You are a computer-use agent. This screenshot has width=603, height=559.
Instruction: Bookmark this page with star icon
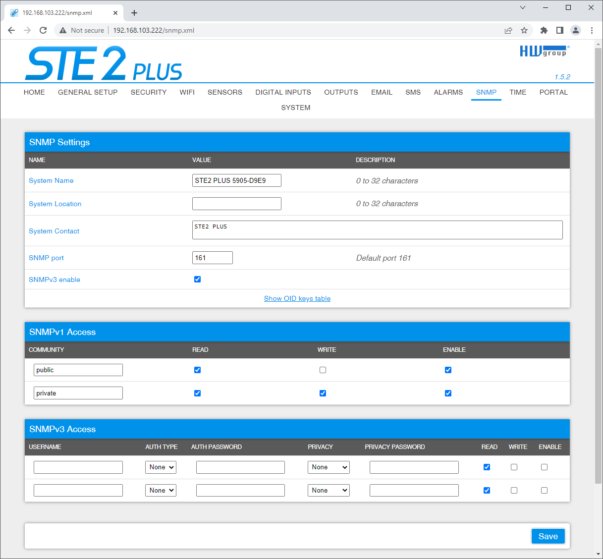[524, 30]
